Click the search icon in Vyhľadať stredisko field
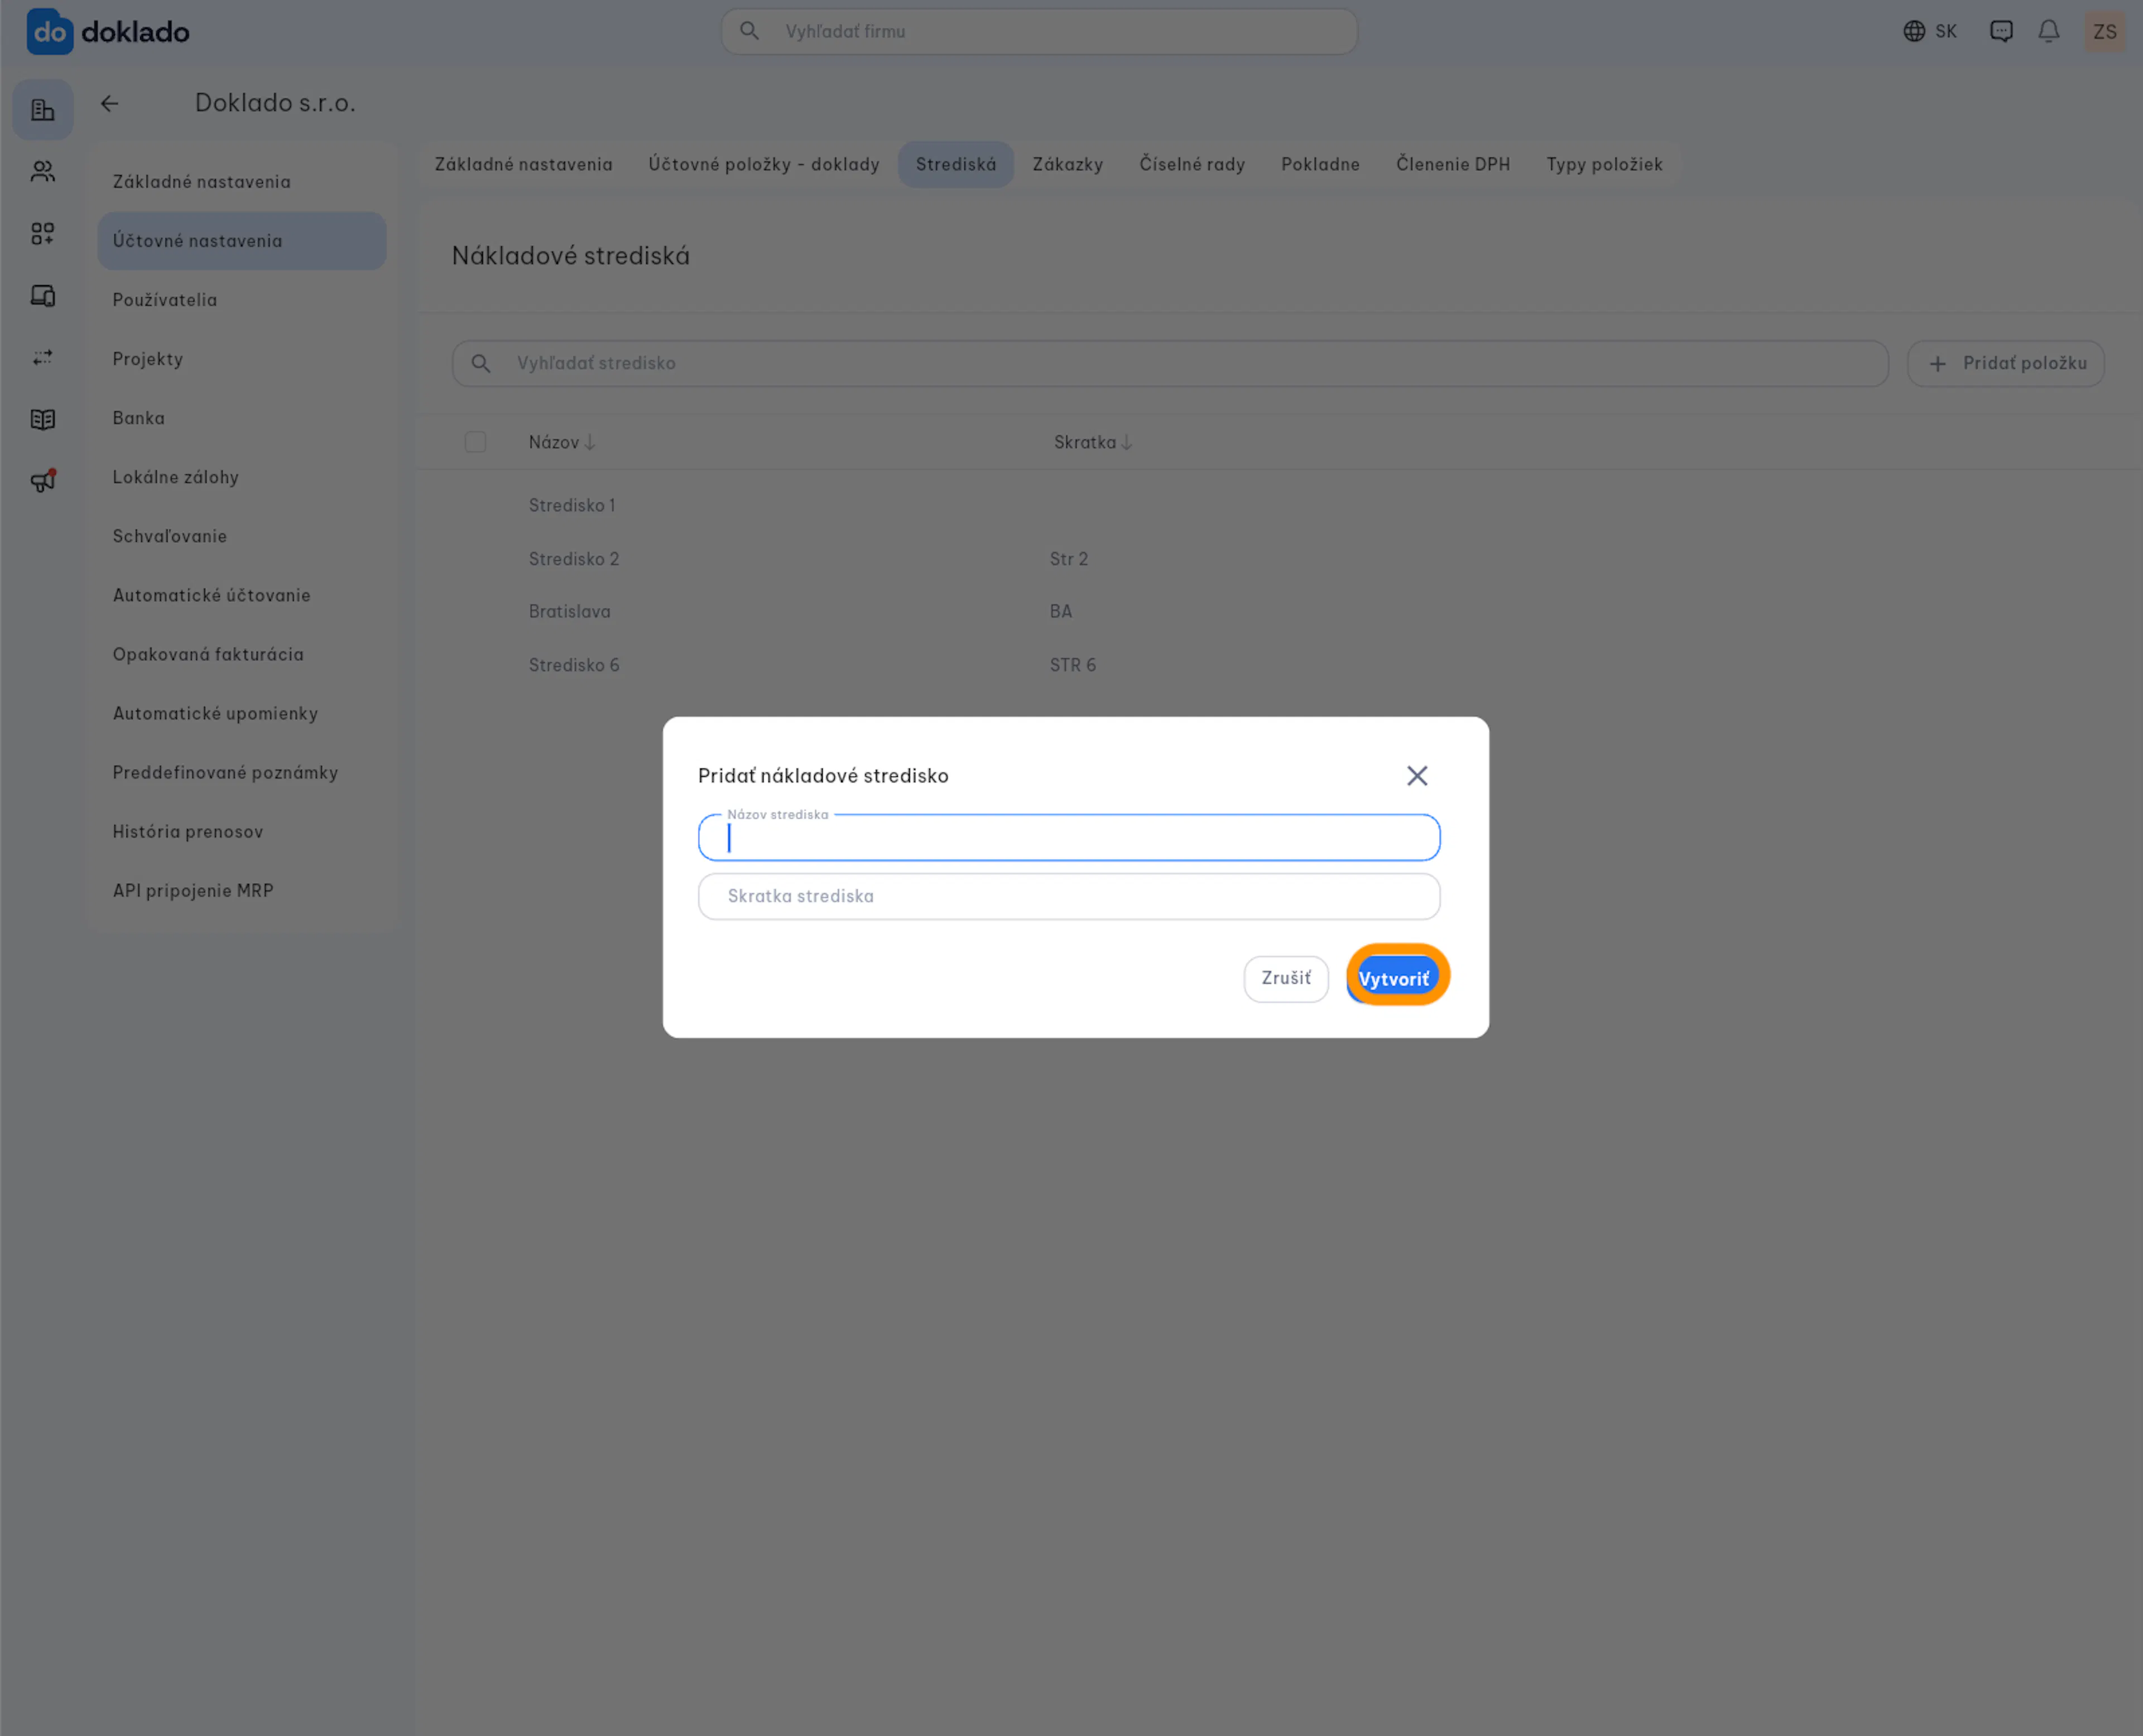Image resolution: width=2143 pixels, height=1736 pixels. click(481, 364)
